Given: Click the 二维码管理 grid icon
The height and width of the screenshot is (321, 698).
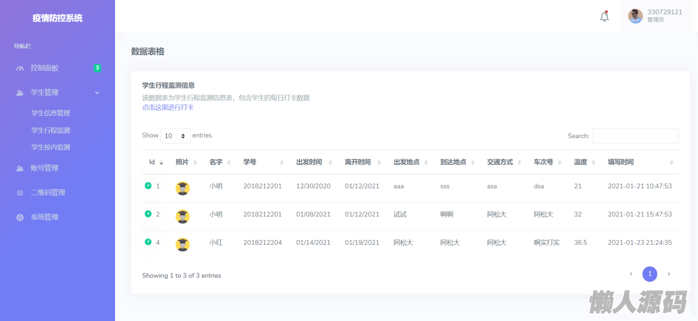Looking at the screenshot, I should tap(20, 193).
